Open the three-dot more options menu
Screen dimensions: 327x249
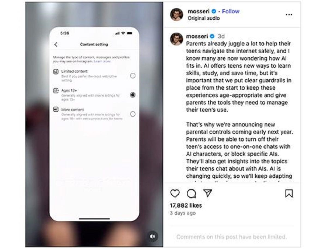(289, 15)
